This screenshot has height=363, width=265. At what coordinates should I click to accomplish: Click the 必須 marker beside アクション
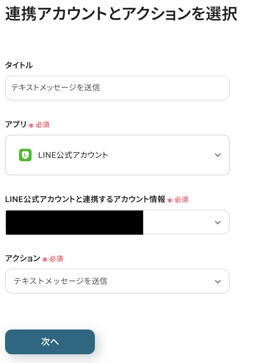click(56, 259)
